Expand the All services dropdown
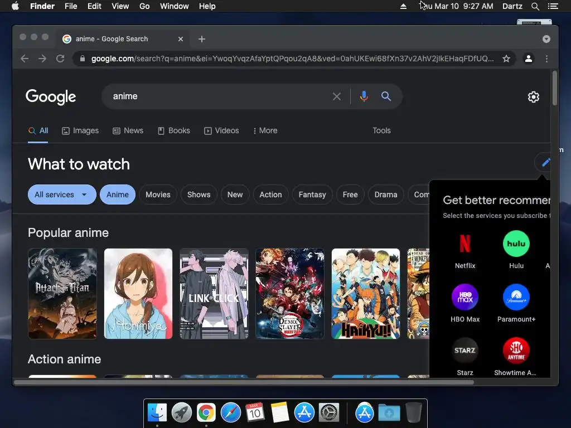This screenshot has width=571, height=428. [62, 194]
